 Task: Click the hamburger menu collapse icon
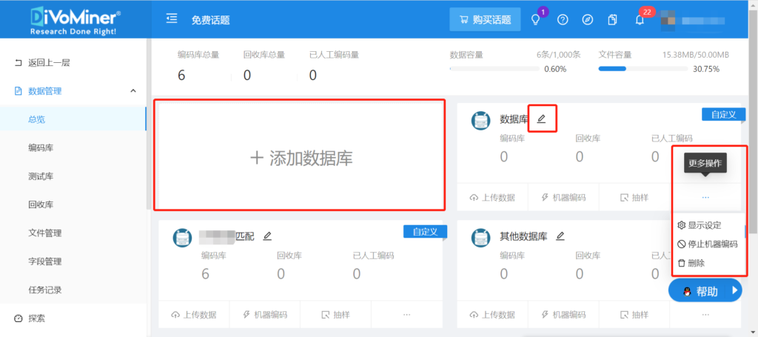coord(172,19)
